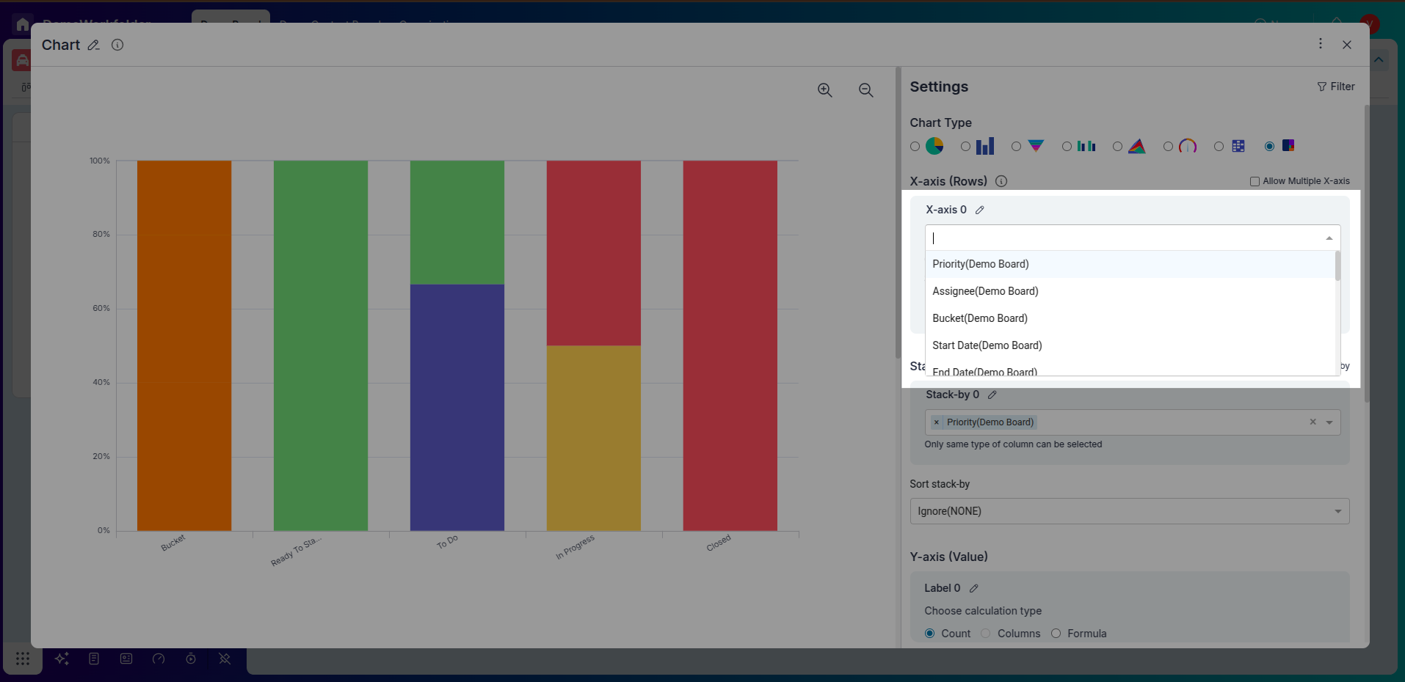The height and width of the screenshot is (682, 1405).
Task: Choose Assignee(Demo Board) from the list
Action: tap(1130, 291)
